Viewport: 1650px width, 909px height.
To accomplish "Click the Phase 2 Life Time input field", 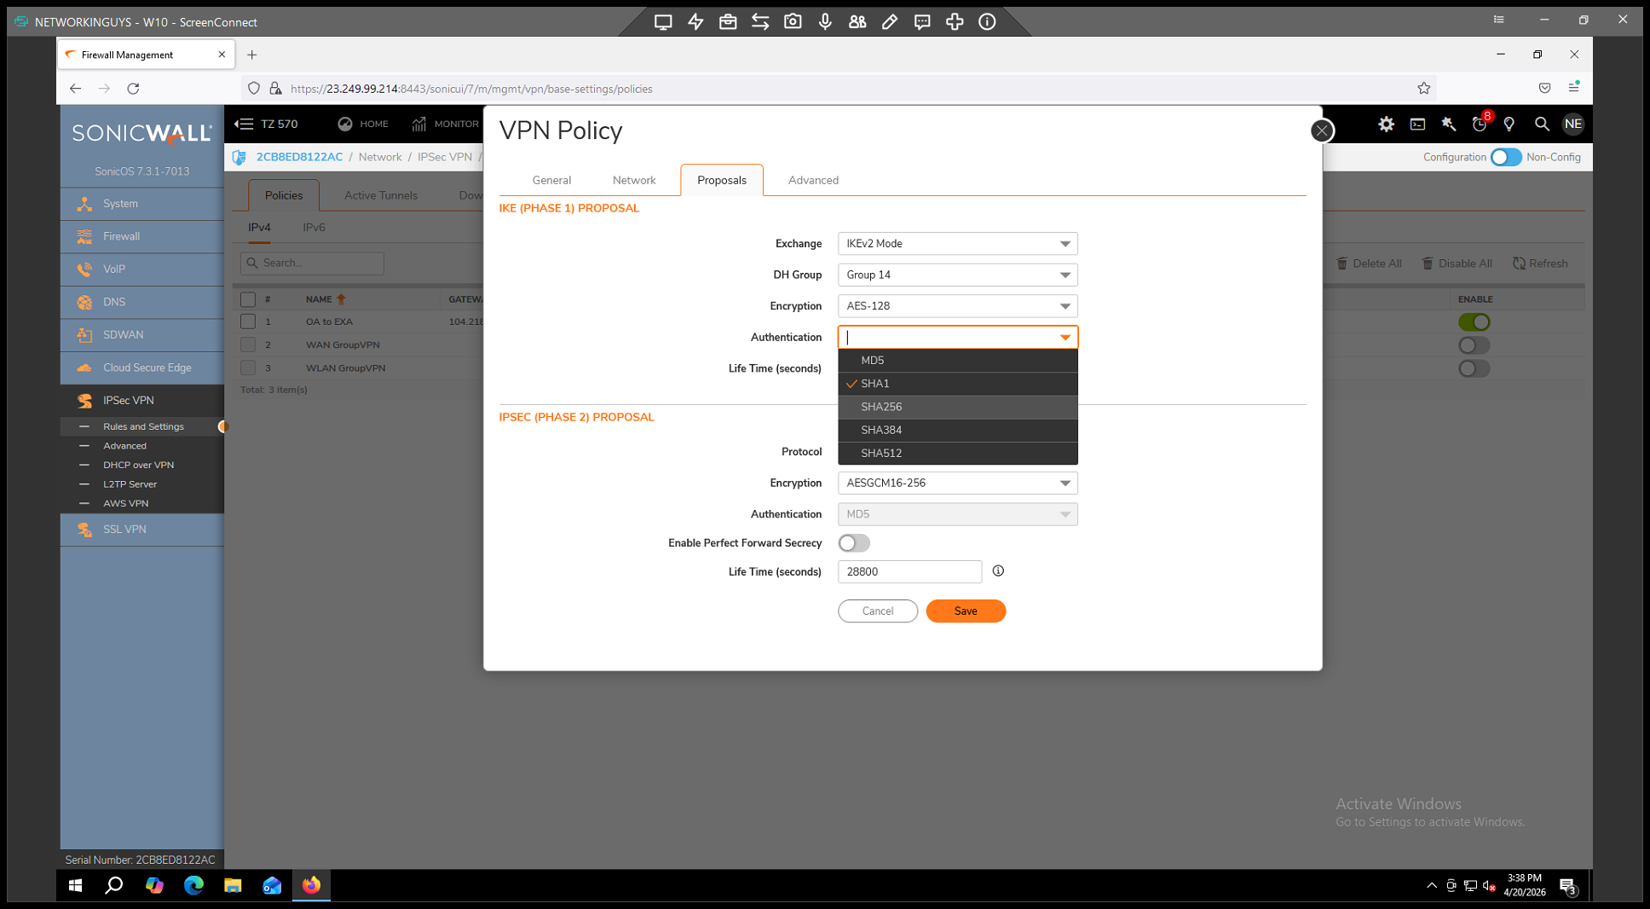I will (909, 572).
